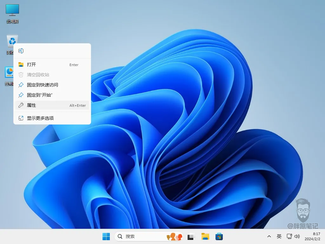325x244 pixels.
Task: Click the greyed-out 清空回收站 menu entry
Action: click(x=52, y=75)
